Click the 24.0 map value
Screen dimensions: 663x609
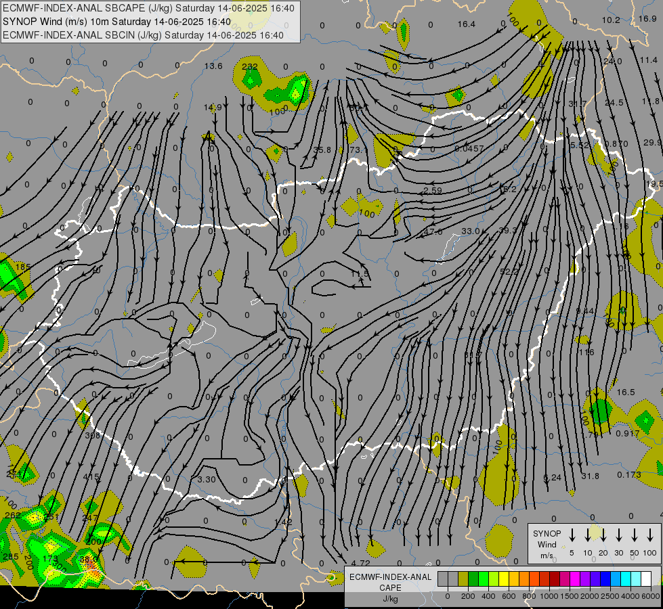point(613,62)
